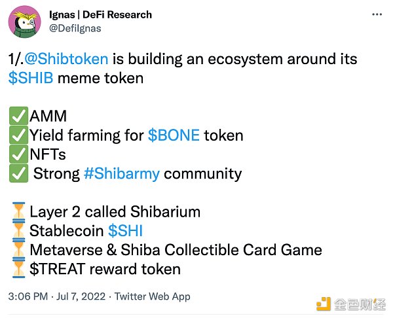The width and height of the screenshot is (393, 318).
Task: Click the hourglass beside Layer 2 called Shibarium
Action: [18, 211]
